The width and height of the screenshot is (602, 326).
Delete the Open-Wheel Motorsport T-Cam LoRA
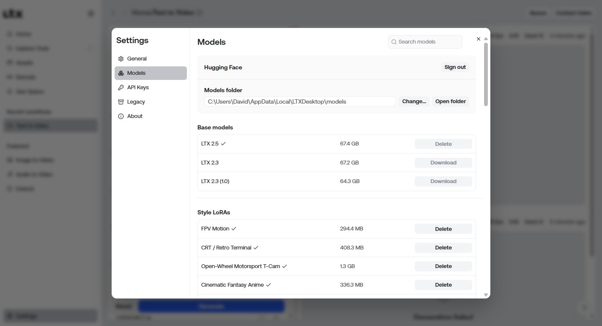(443, 266)
